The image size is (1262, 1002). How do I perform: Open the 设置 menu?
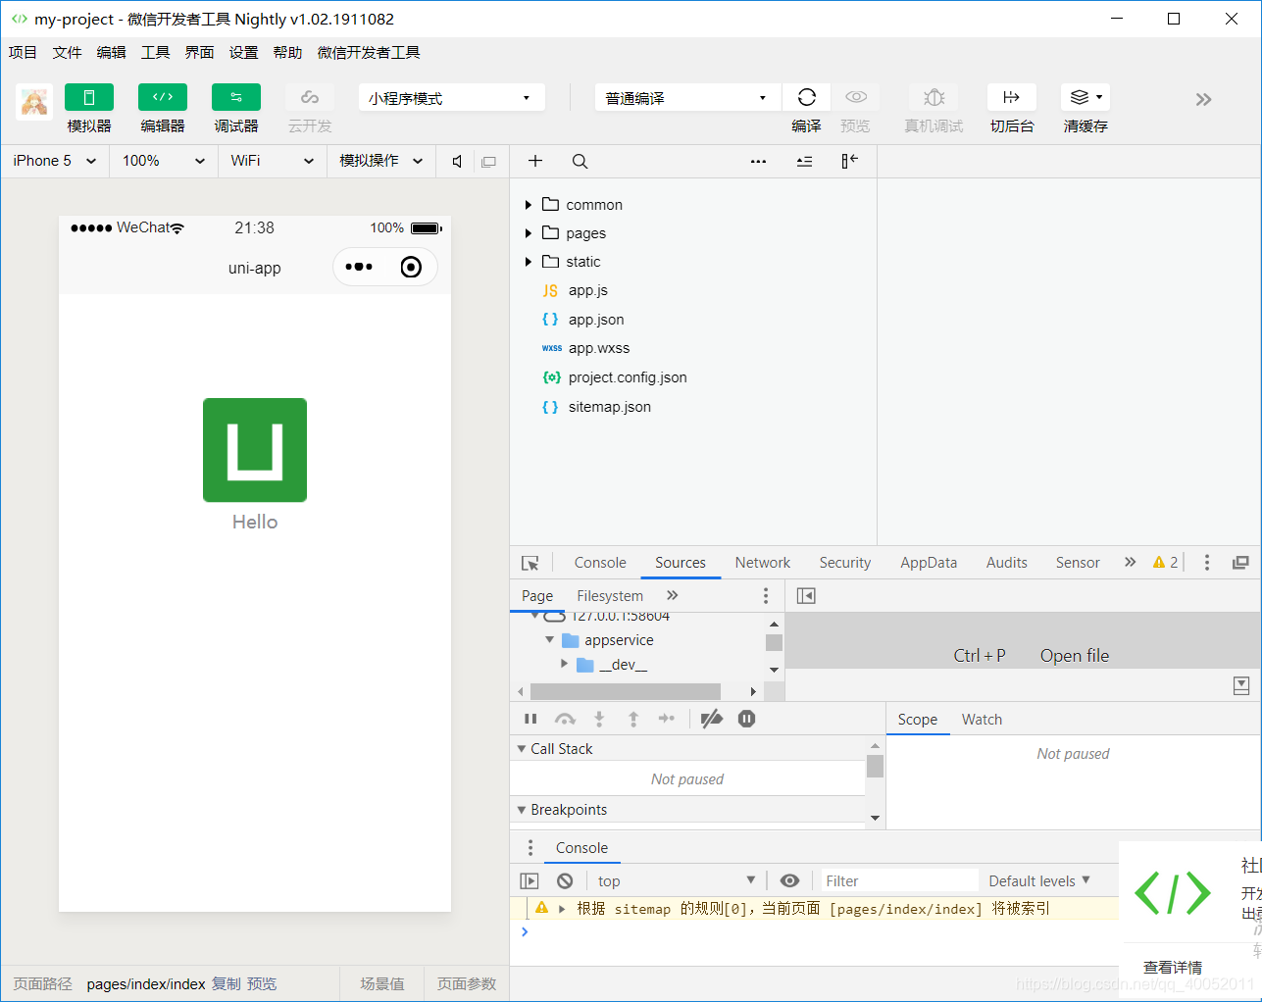(x=243, y=53)
